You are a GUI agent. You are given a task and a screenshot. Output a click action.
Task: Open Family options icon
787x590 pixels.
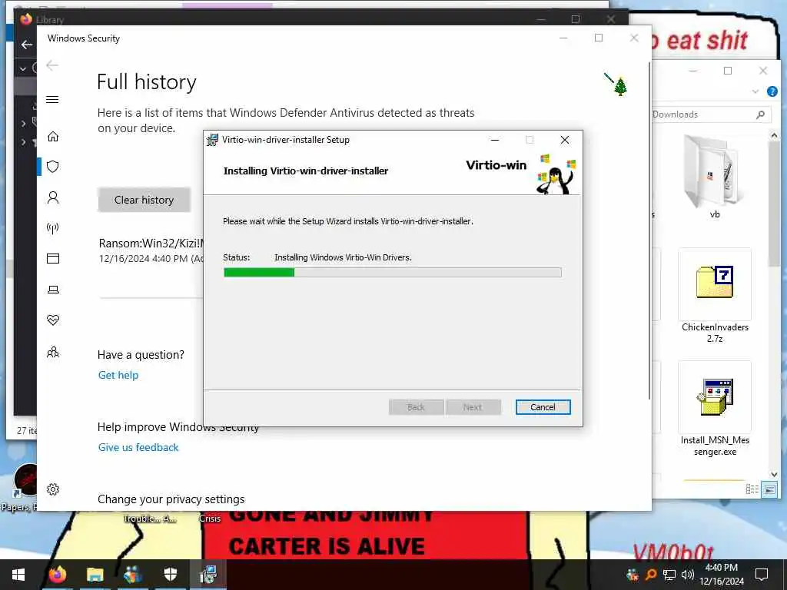point(53,352)
